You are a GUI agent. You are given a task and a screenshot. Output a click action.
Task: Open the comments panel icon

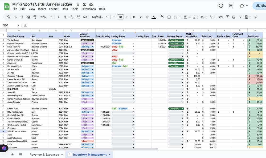[231, 6]
